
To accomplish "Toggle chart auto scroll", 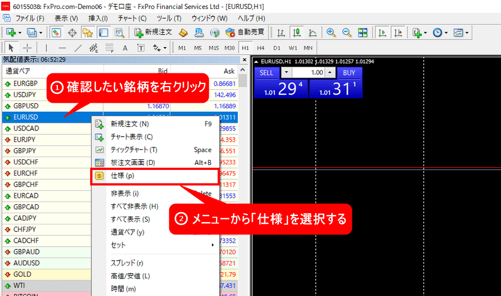I will tap(382, 33).
